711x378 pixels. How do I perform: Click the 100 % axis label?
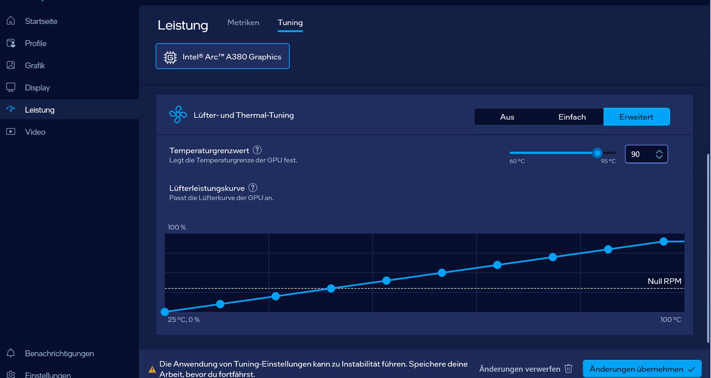(x=177, y=227)
